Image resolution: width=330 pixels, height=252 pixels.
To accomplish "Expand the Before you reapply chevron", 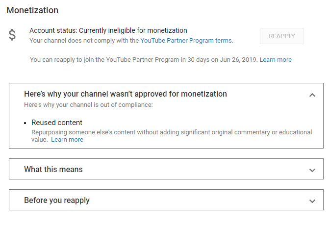I will 312,201.
